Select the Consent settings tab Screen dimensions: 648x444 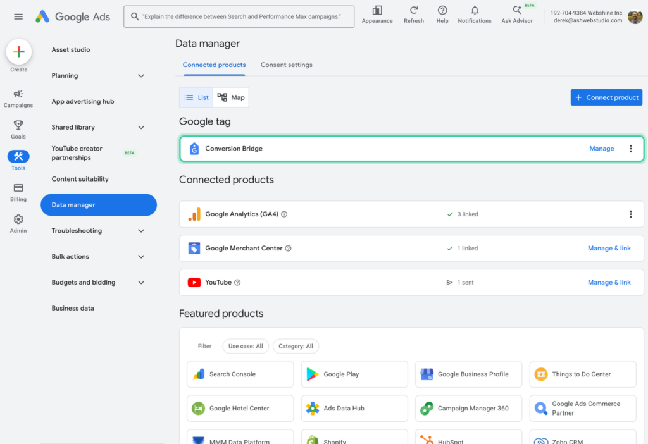[x=287, y=65]
